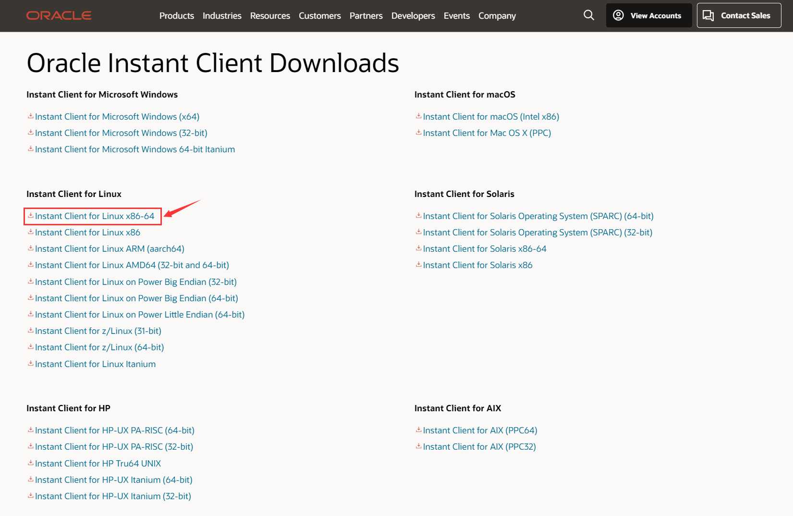Open Linux on Power Big Endian (64-bit)

(x=136, y=298)
